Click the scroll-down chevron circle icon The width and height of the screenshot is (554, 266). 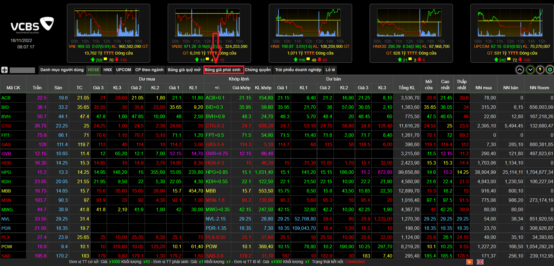tap(530, 70)
